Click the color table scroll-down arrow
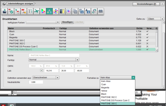Image resolution: width=166 pixels, height=106 pixels. [157, 51]
